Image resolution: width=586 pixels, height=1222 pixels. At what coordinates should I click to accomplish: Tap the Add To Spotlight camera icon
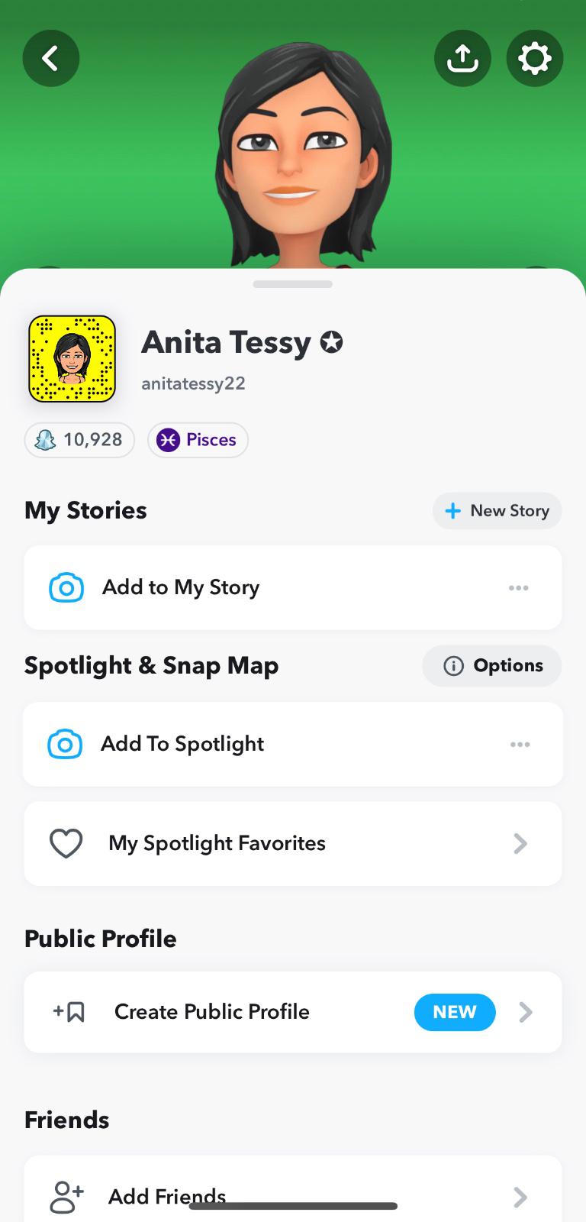tap(65, 744)
